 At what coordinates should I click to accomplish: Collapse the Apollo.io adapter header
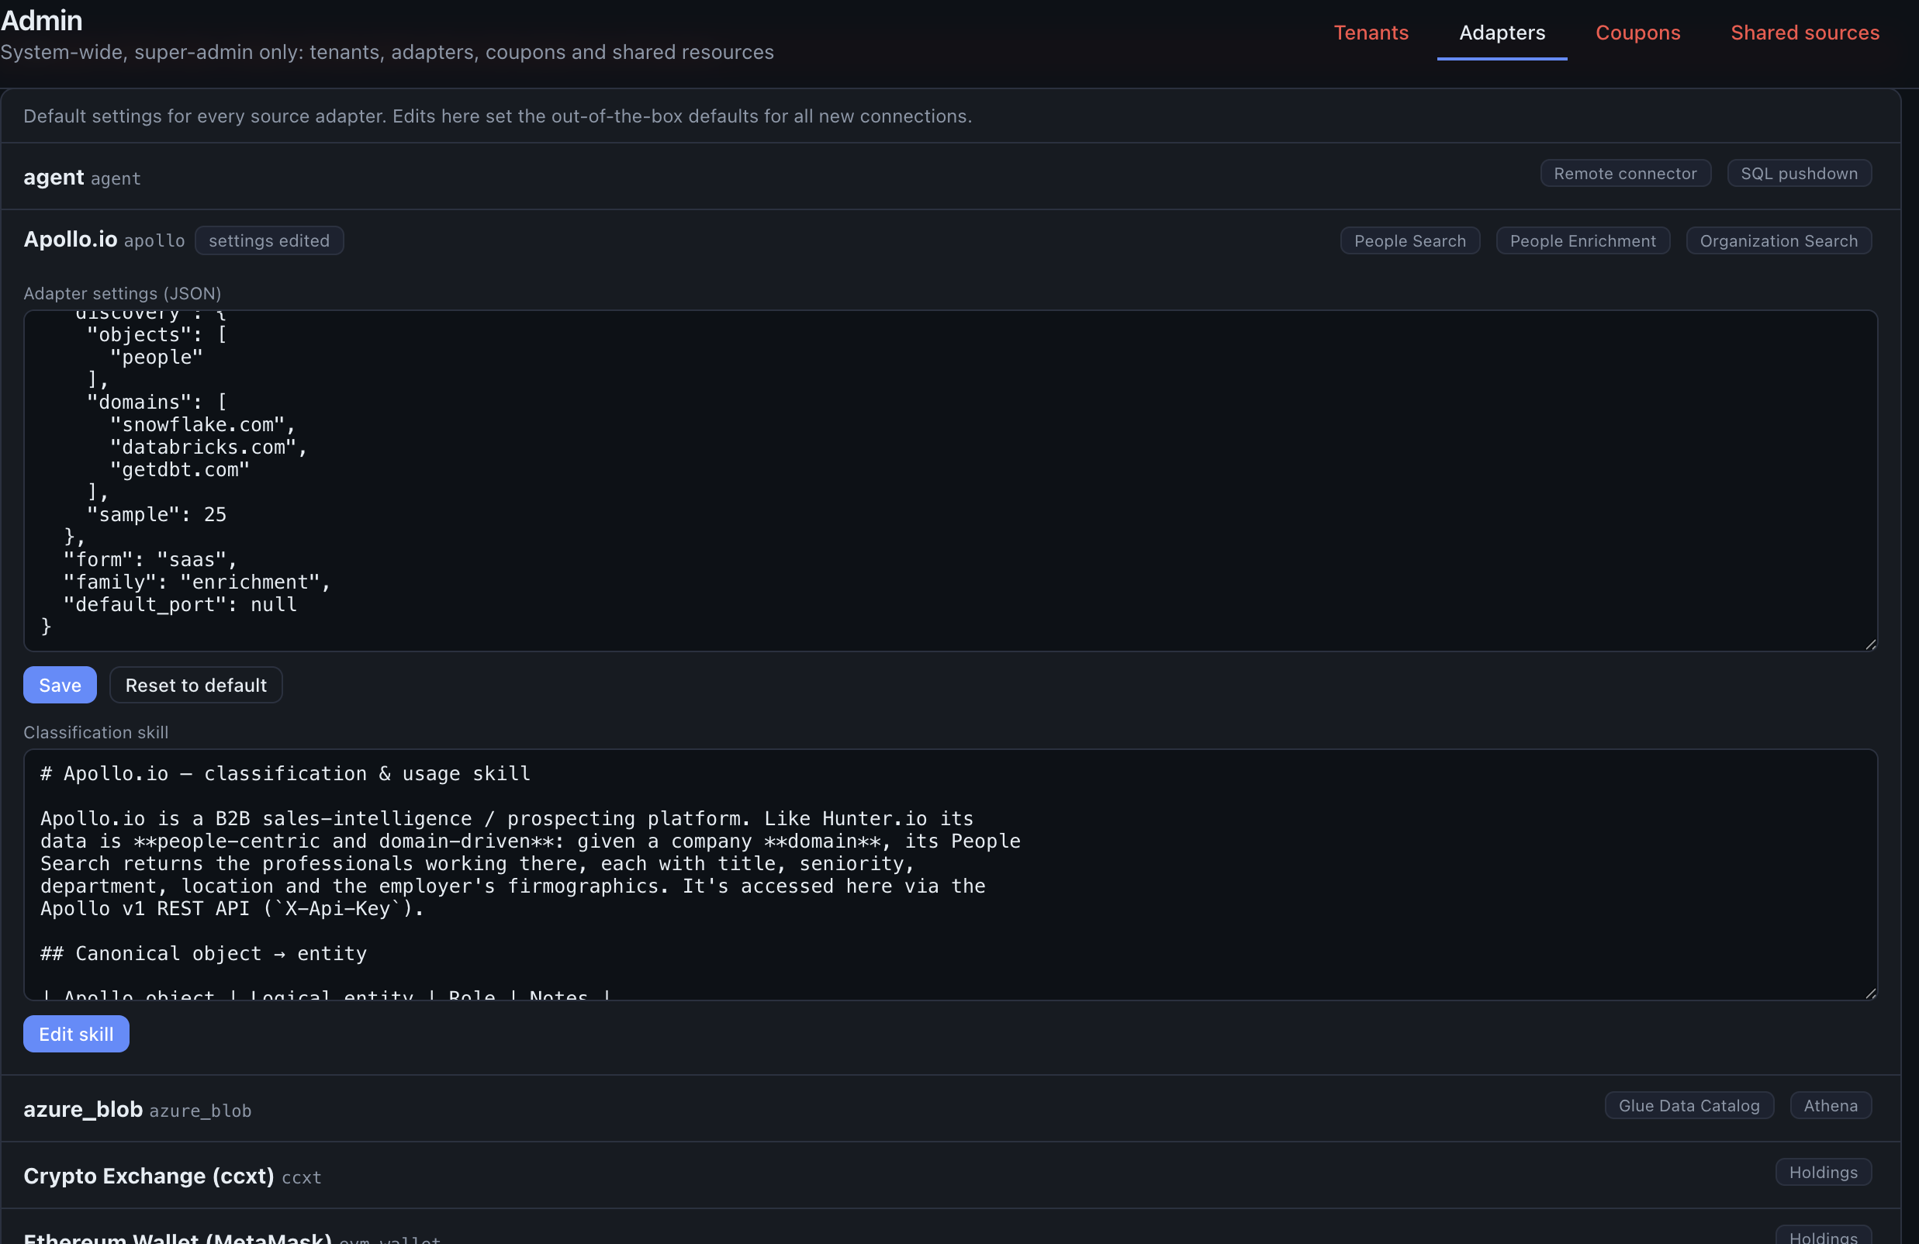click(x=952, y=240)
